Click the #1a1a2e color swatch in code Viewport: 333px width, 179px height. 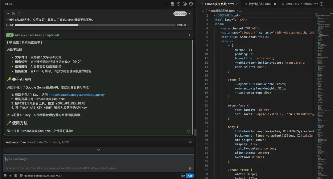299,136
